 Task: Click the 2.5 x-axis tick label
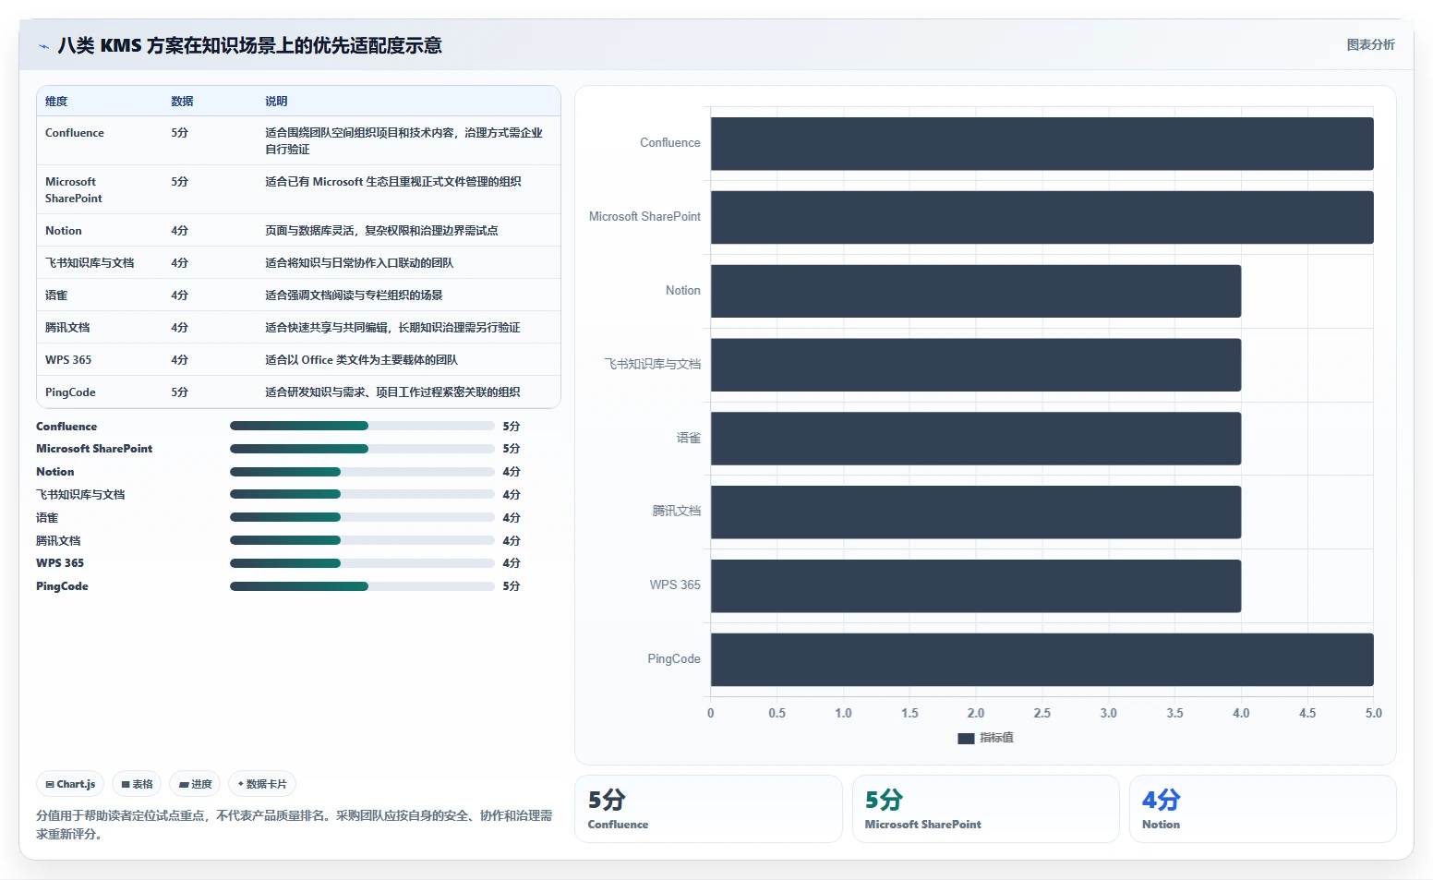tap(1042, 714)
